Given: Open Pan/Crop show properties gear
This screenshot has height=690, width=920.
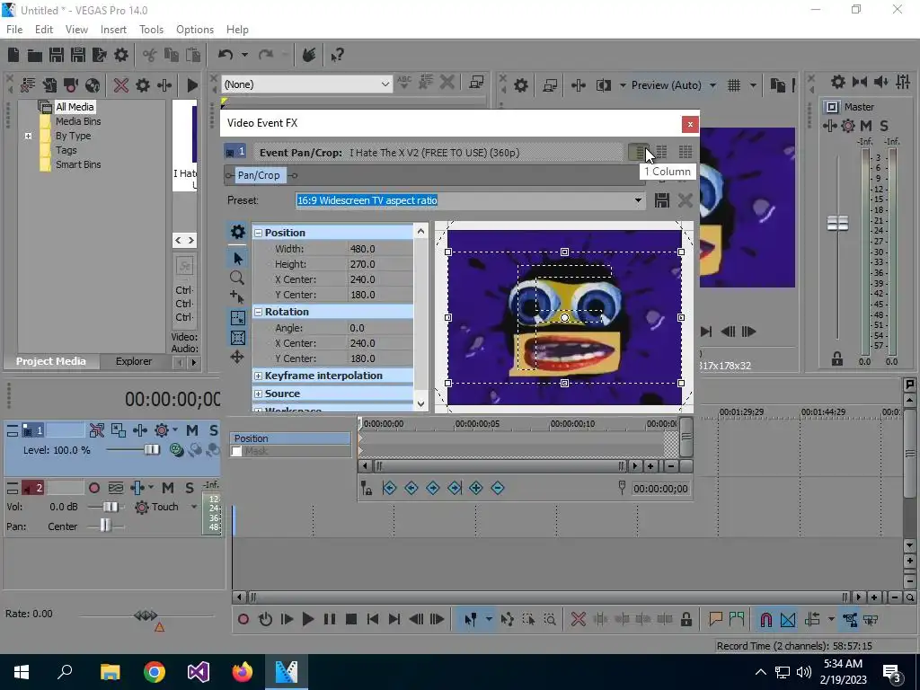Looking at the screenshot, I should [x=237, y=232].
